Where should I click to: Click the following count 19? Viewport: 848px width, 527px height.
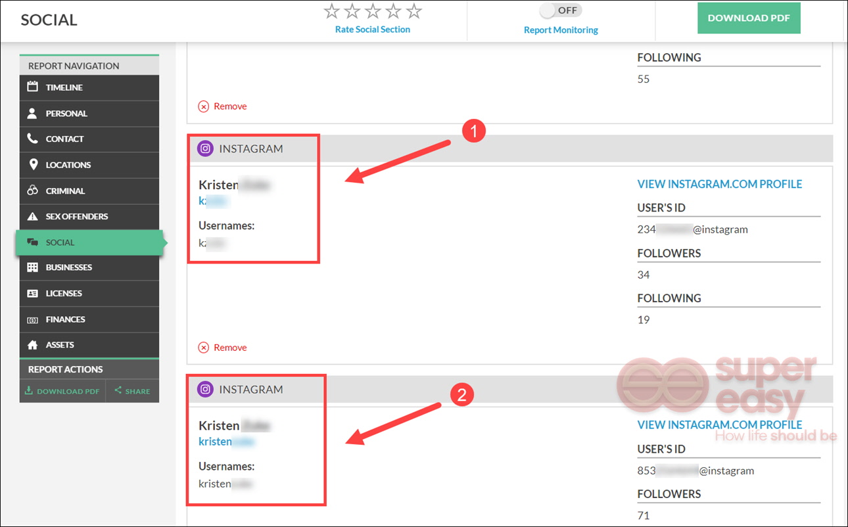click(x=644, y=319)
